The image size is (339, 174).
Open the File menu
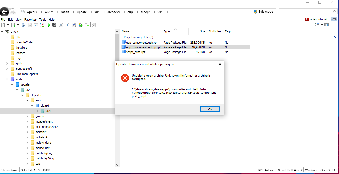click(3, 20)
